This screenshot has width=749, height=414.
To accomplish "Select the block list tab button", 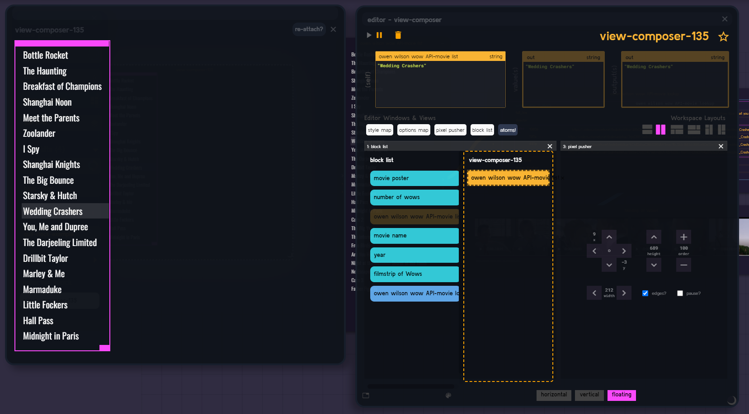I will pyautogui.click(x=482, y=130).
